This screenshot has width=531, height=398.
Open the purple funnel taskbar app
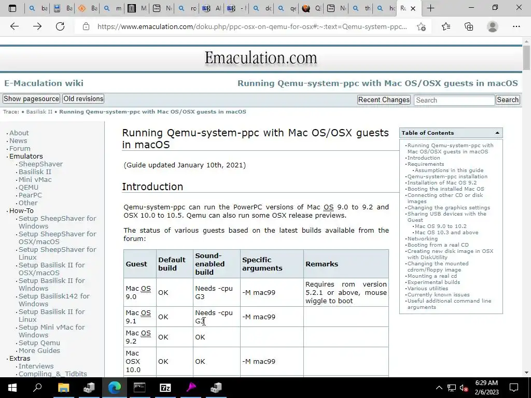191,388
